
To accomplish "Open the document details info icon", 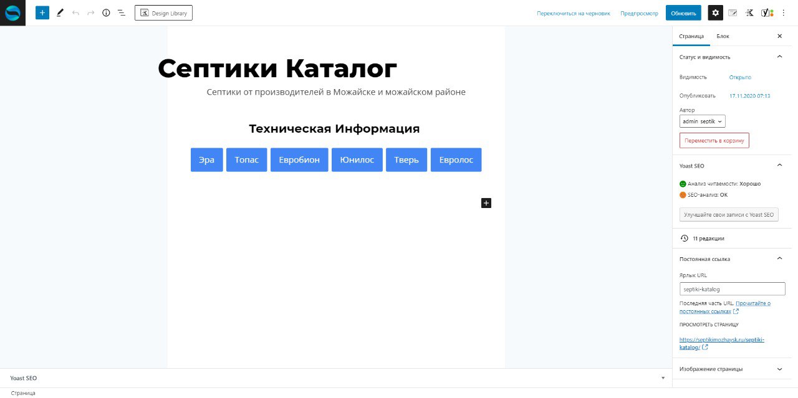I will (106, 12).
